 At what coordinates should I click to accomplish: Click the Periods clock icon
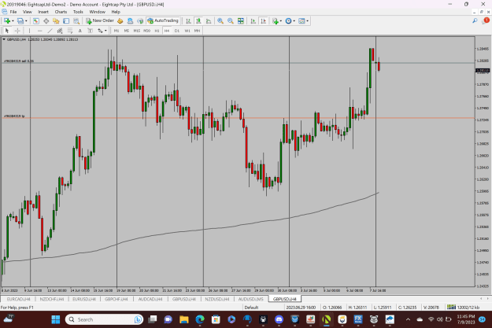[288, 21]
